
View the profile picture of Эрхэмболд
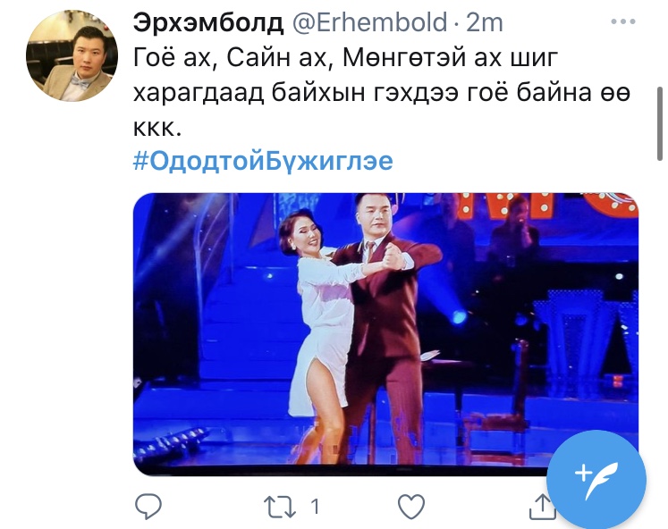72,56
